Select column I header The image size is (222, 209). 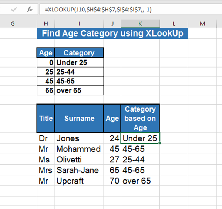click(79, 24)
